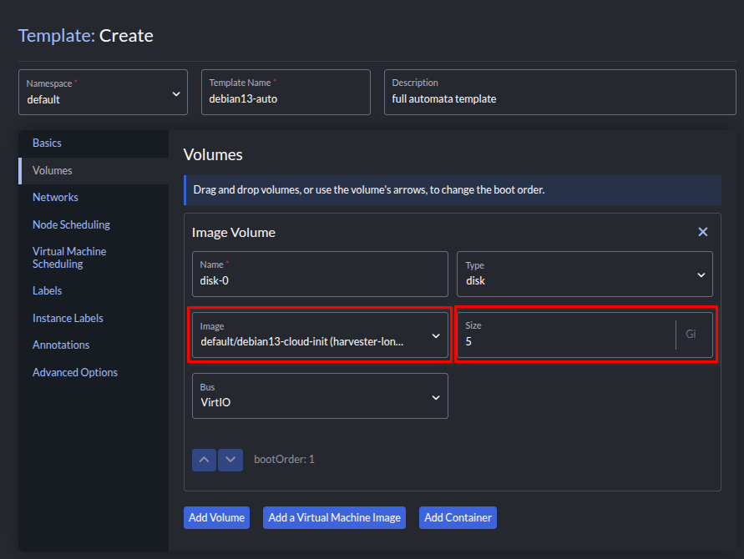
Task: Open the Namespace dropdown
Action: coord(104,93)
